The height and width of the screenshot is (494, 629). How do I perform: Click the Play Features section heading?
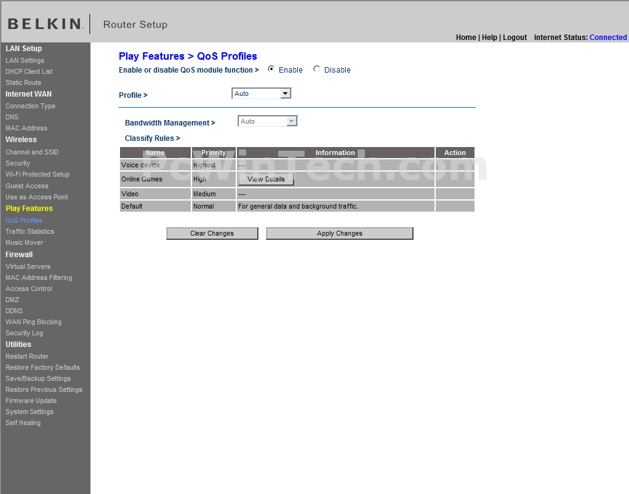tap(30, 209)
